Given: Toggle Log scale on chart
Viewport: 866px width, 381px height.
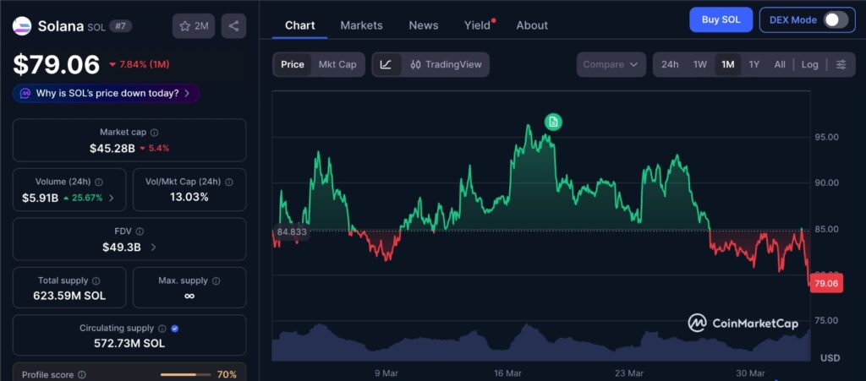Looking at the screenshot, I should coord(809,64).
